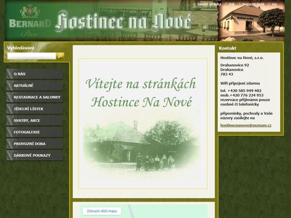This screenshot has width=291, height=218.
Task: Open the FOTOGALERIE page
Action: tap(35, 132)
